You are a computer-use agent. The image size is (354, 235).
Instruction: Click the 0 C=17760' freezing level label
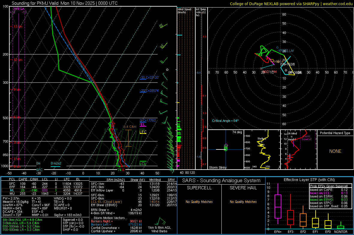[x=148, y=120]
